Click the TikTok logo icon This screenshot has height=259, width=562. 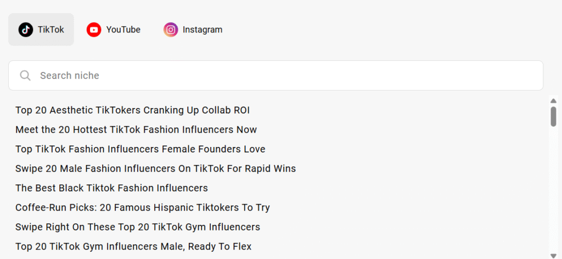coord(26,30)
